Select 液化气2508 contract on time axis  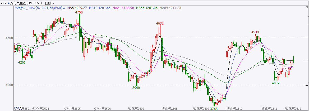(x=169, y=109)
